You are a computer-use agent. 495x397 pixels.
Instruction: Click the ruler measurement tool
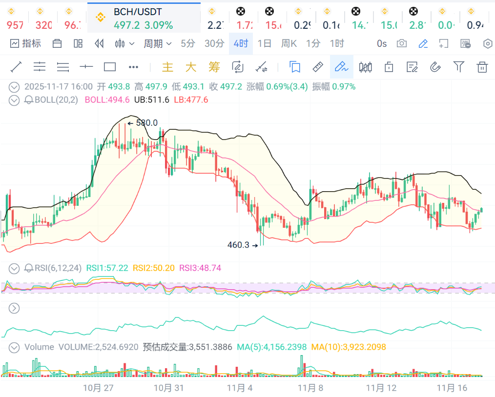pos(318,67)
